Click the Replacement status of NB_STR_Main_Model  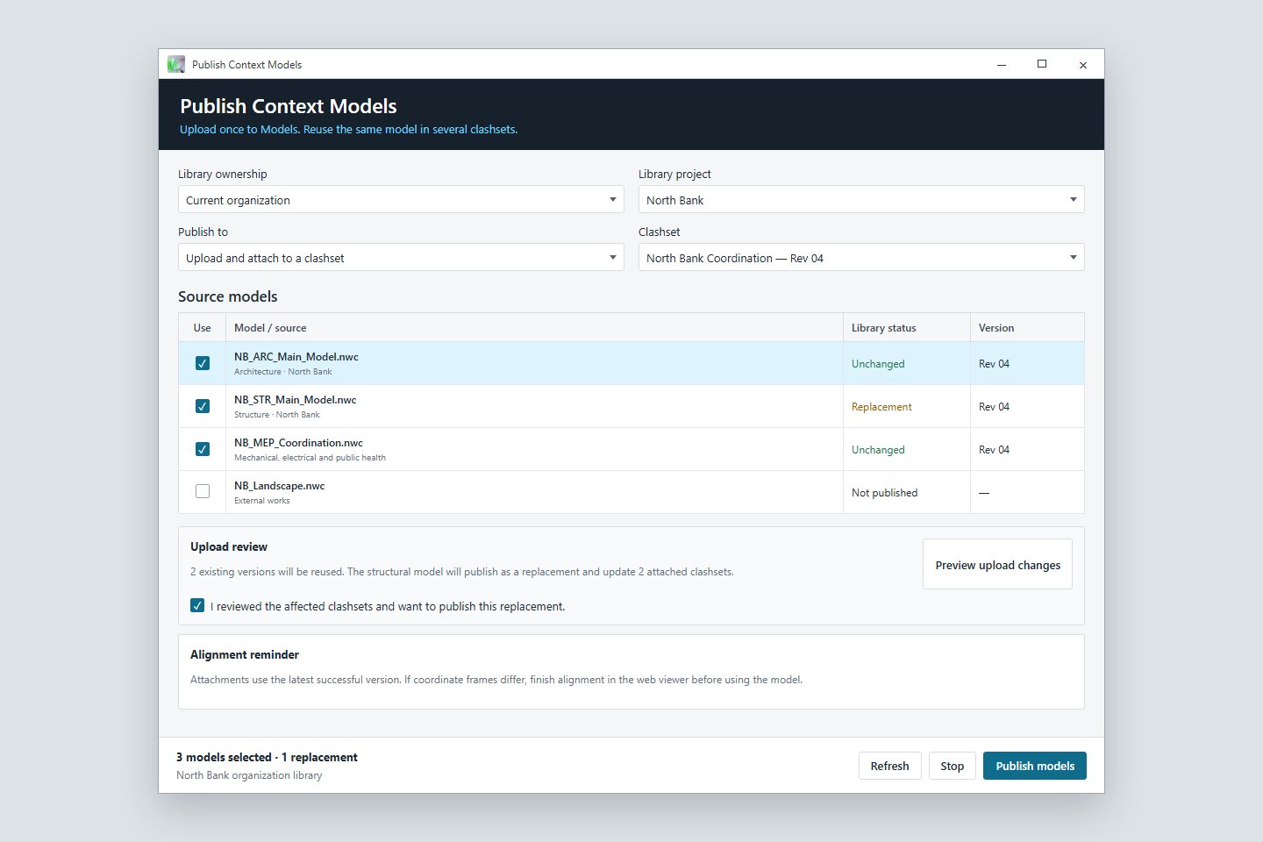click(x=881, y=407)
